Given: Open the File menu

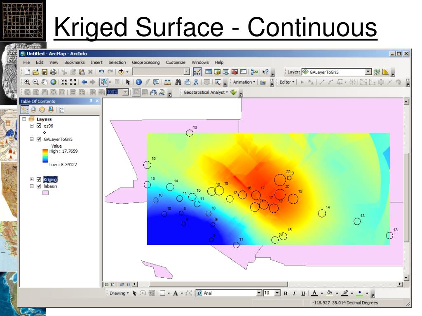Looking at the screenshot, I should tap(26, 63).
